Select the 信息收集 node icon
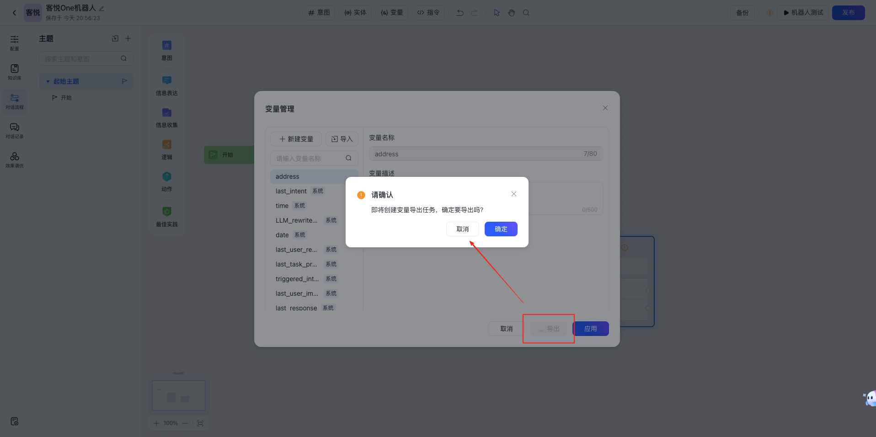The image size is (876, 437). (x=167, y=113)
